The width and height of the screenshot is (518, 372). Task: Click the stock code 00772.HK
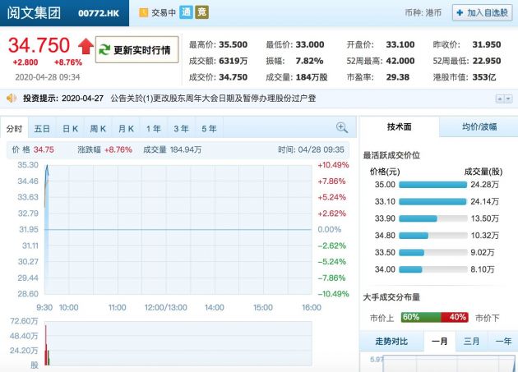point(99,13)
